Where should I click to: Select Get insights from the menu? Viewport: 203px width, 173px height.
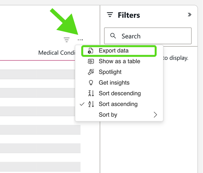(114, 83)
